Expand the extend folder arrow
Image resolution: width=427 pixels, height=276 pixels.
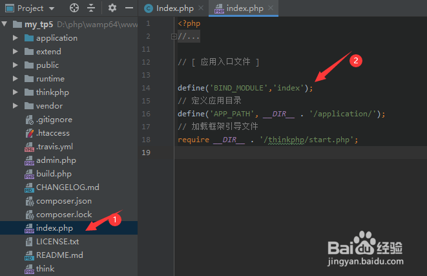(x=16, y=52)
